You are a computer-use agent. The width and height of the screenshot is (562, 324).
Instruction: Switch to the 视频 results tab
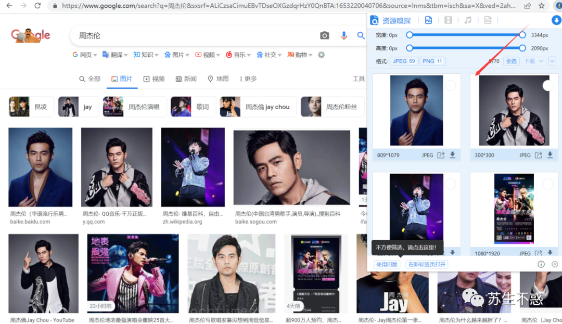click(154, 79)
